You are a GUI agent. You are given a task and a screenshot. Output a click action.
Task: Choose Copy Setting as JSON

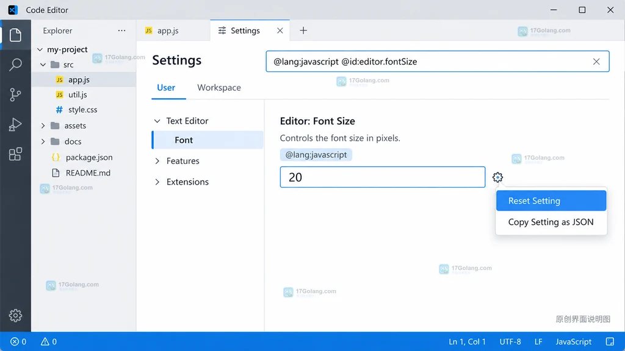(x=551, y=222)
